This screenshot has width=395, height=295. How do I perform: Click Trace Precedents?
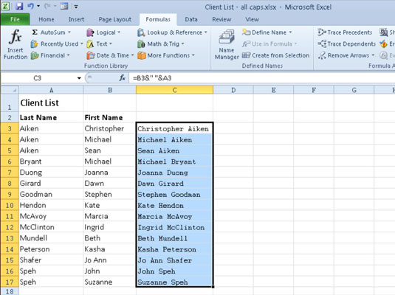click(x=345, y=32)
